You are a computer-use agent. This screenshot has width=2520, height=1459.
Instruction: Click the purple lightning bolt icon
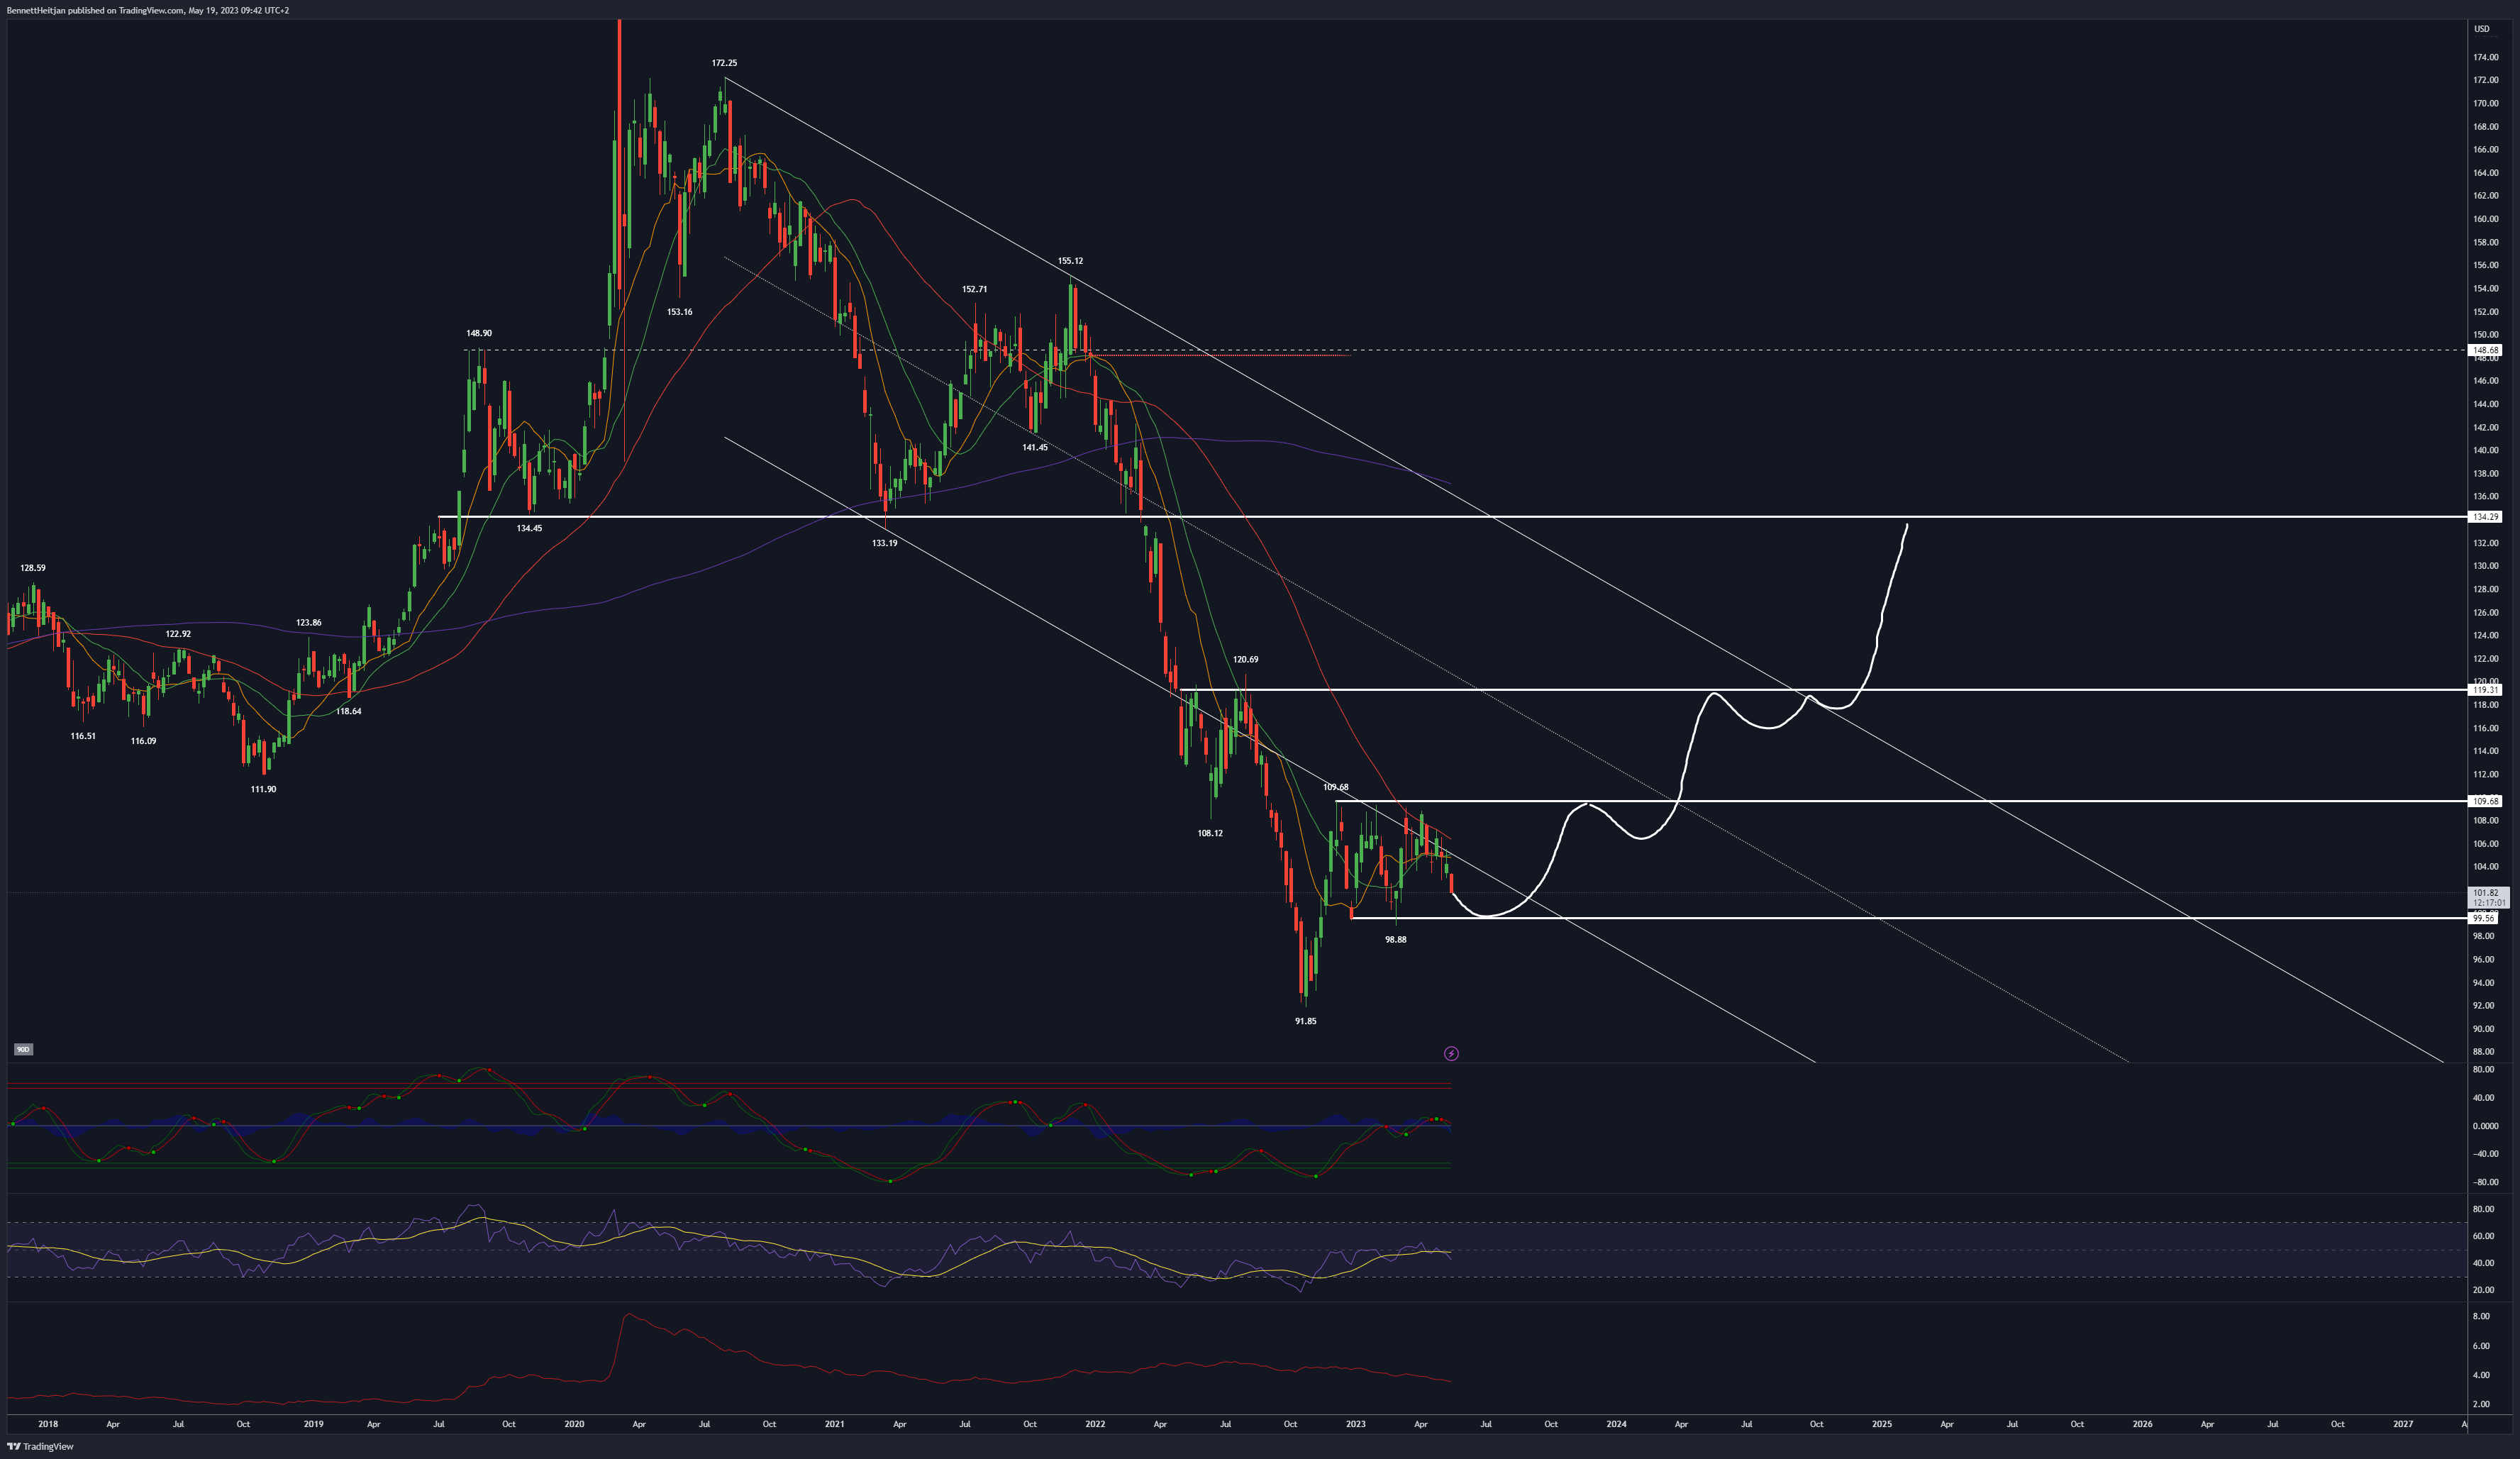click(x=1451, y=1053)
